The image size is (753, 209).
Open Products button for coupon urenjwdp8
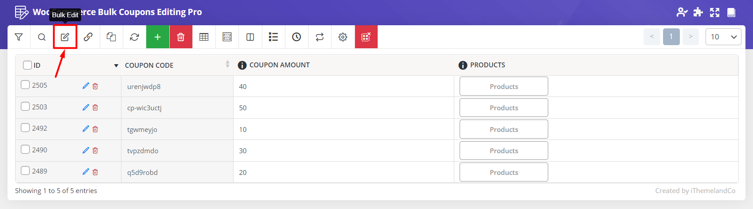pyautogui.click(x=503, y=86)
